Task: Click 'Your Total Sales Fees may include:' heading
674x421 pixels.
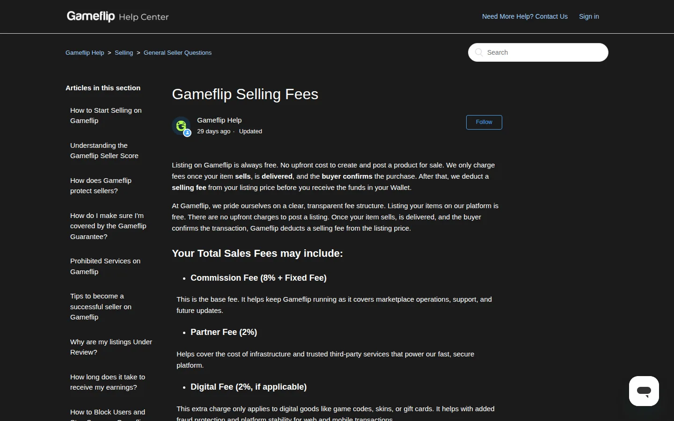Action: (x=257, y=254)
